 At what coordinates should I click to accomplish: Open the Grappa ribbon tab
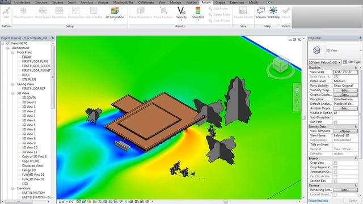click(220, 2)
